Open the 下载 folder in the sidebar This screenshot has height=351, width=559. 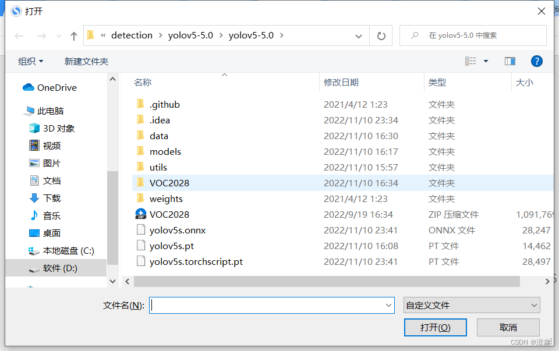point(51,198)
